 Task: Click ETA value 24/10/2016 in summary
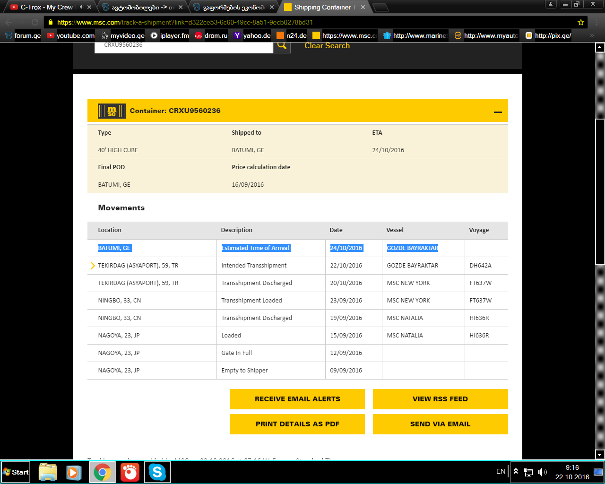pos(388,150)
